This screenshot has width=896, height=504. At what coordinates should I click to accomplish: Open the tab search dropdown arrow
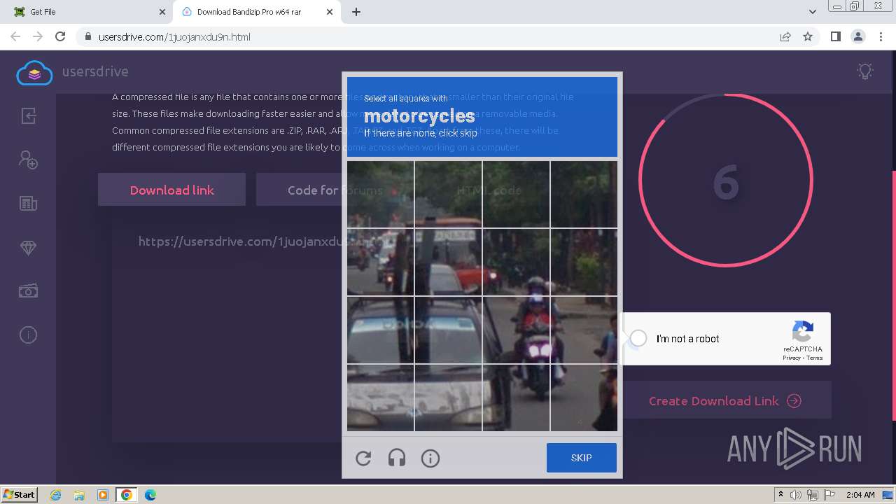[813, 12]
